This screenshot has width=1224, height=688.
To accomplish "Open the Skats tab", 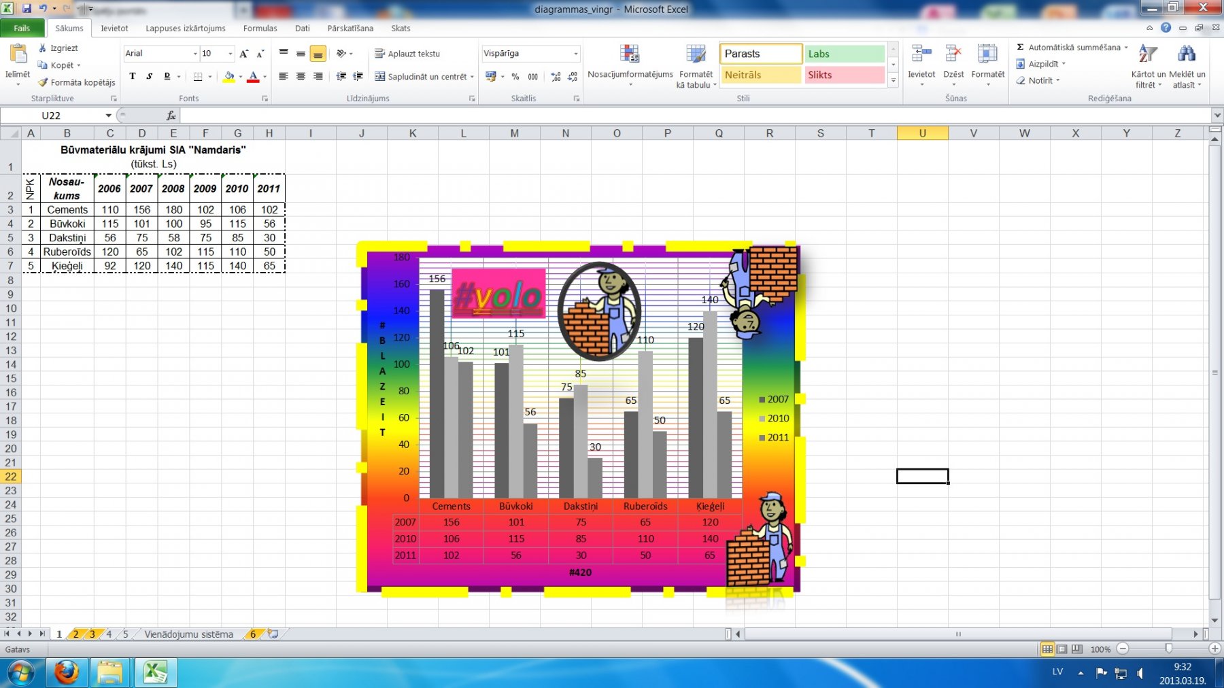I will click(x=401, y=28).
